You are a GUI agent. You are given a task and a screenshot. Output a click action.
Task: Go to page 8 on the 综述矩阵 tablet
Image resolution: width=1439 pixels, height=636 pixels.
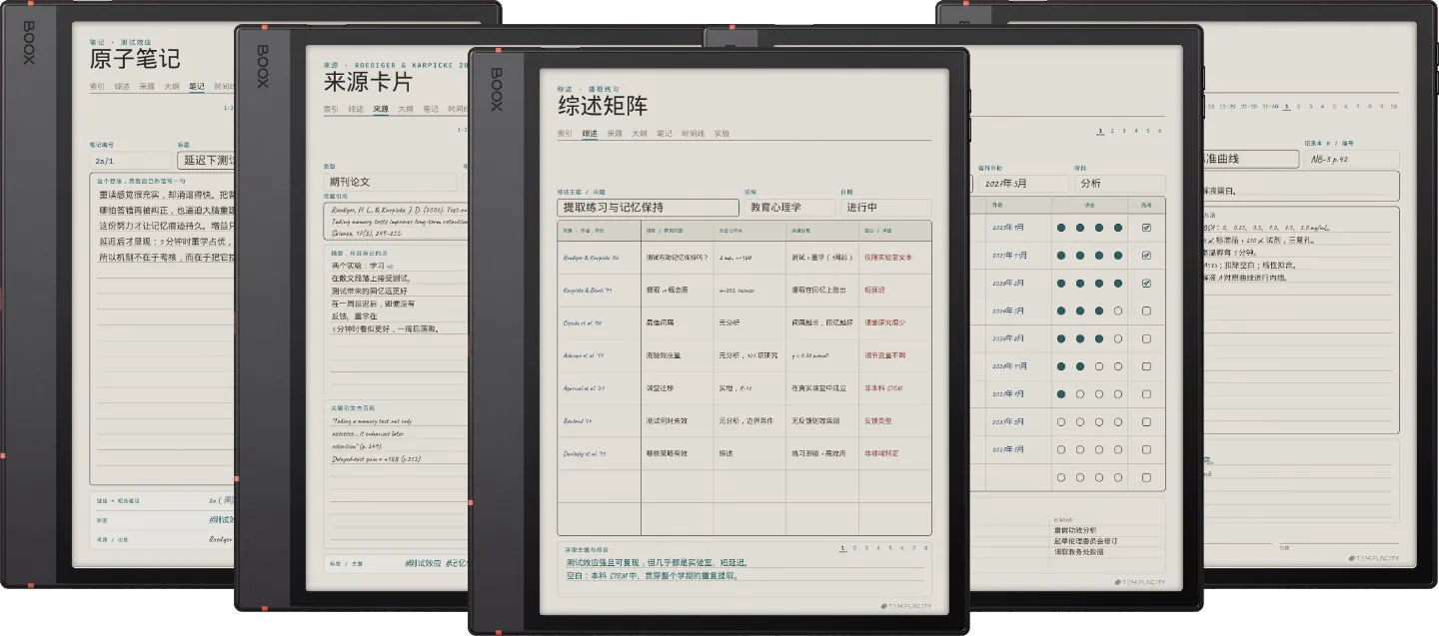926,548
